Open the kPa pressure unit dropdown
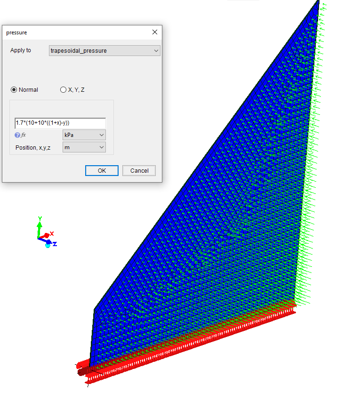This screenshot has width=344, height=400. (84, 135)
